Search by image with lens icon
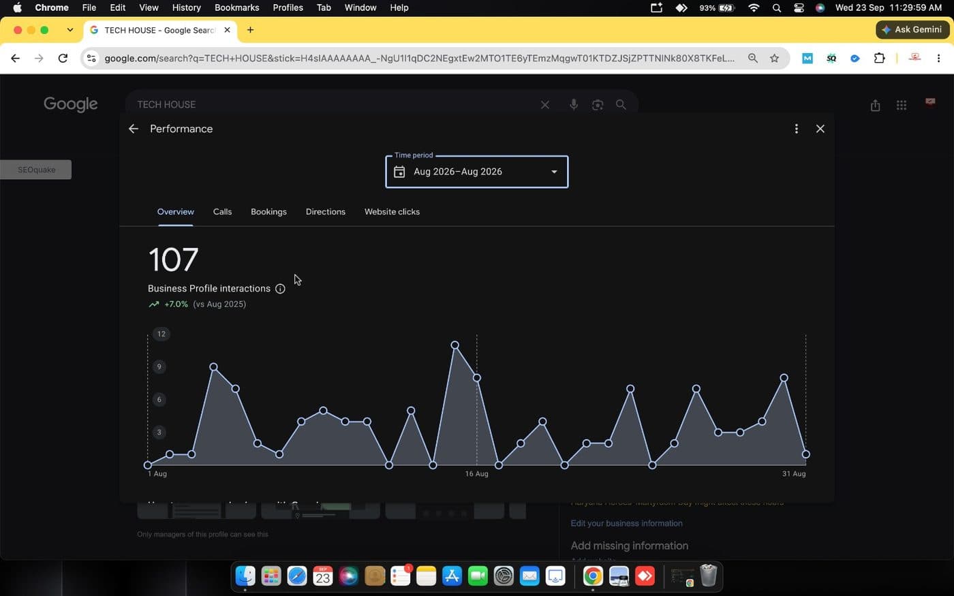This screenshot has width=954, height=596. 598,104
